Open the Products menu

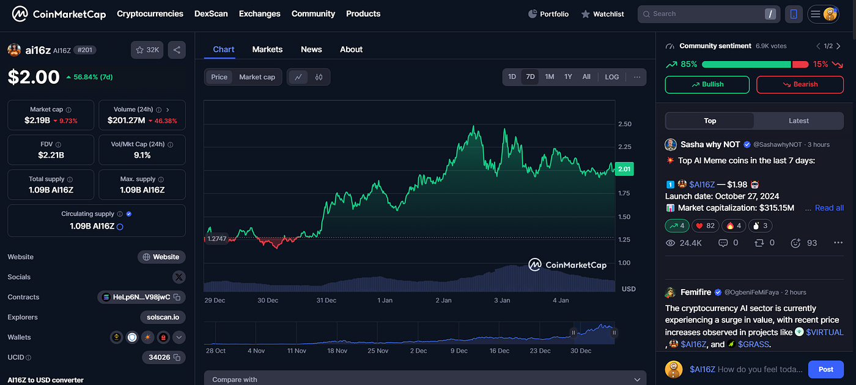pos(363,13)
